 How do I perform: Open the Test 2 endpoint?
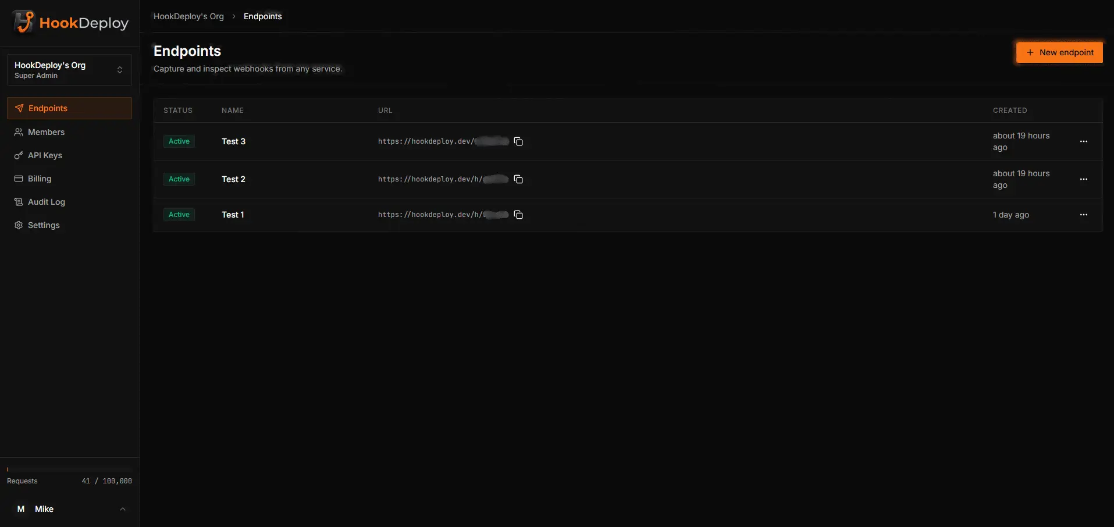[x=233, y=179]
